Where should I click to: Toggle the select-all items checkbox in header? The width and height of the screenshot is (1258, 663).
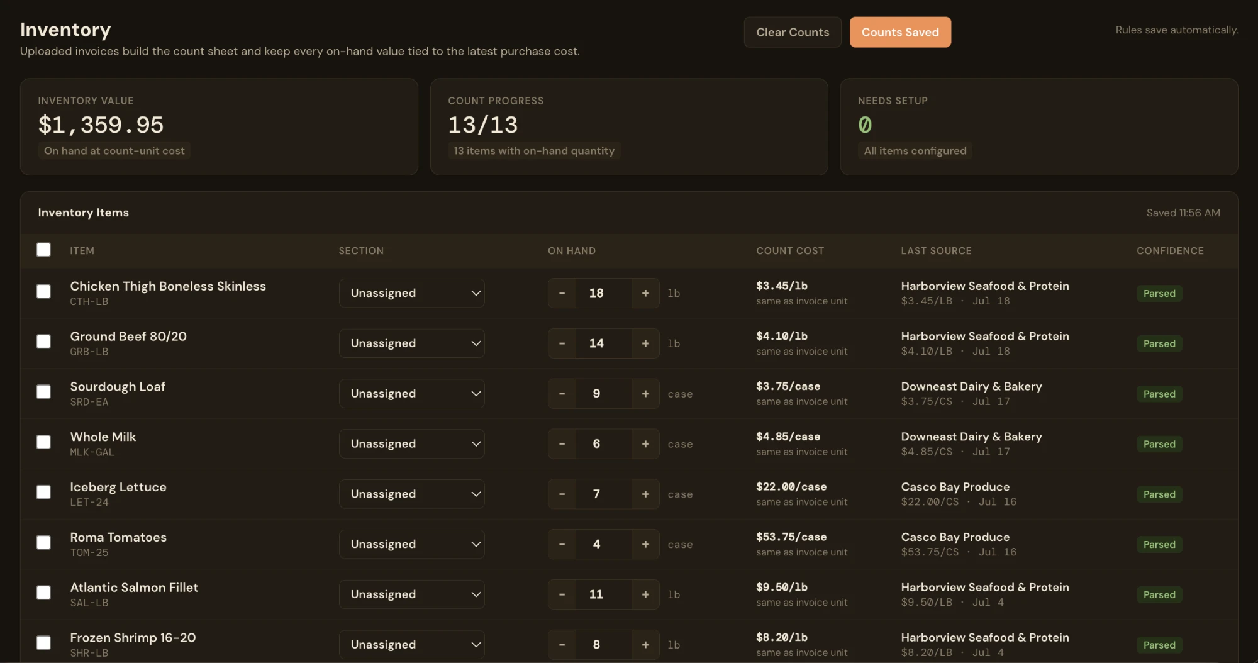pos(43,250)
